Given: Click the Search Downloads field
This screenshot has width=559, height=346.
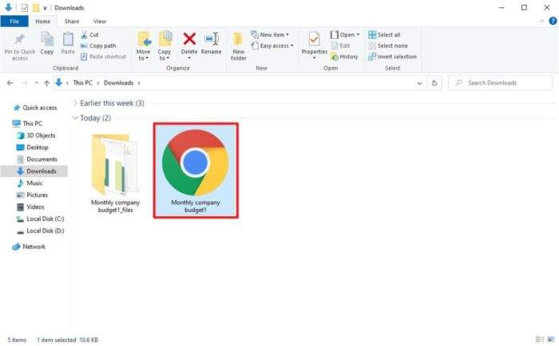Looking at the screenshot, I should [x=500, y=83].
